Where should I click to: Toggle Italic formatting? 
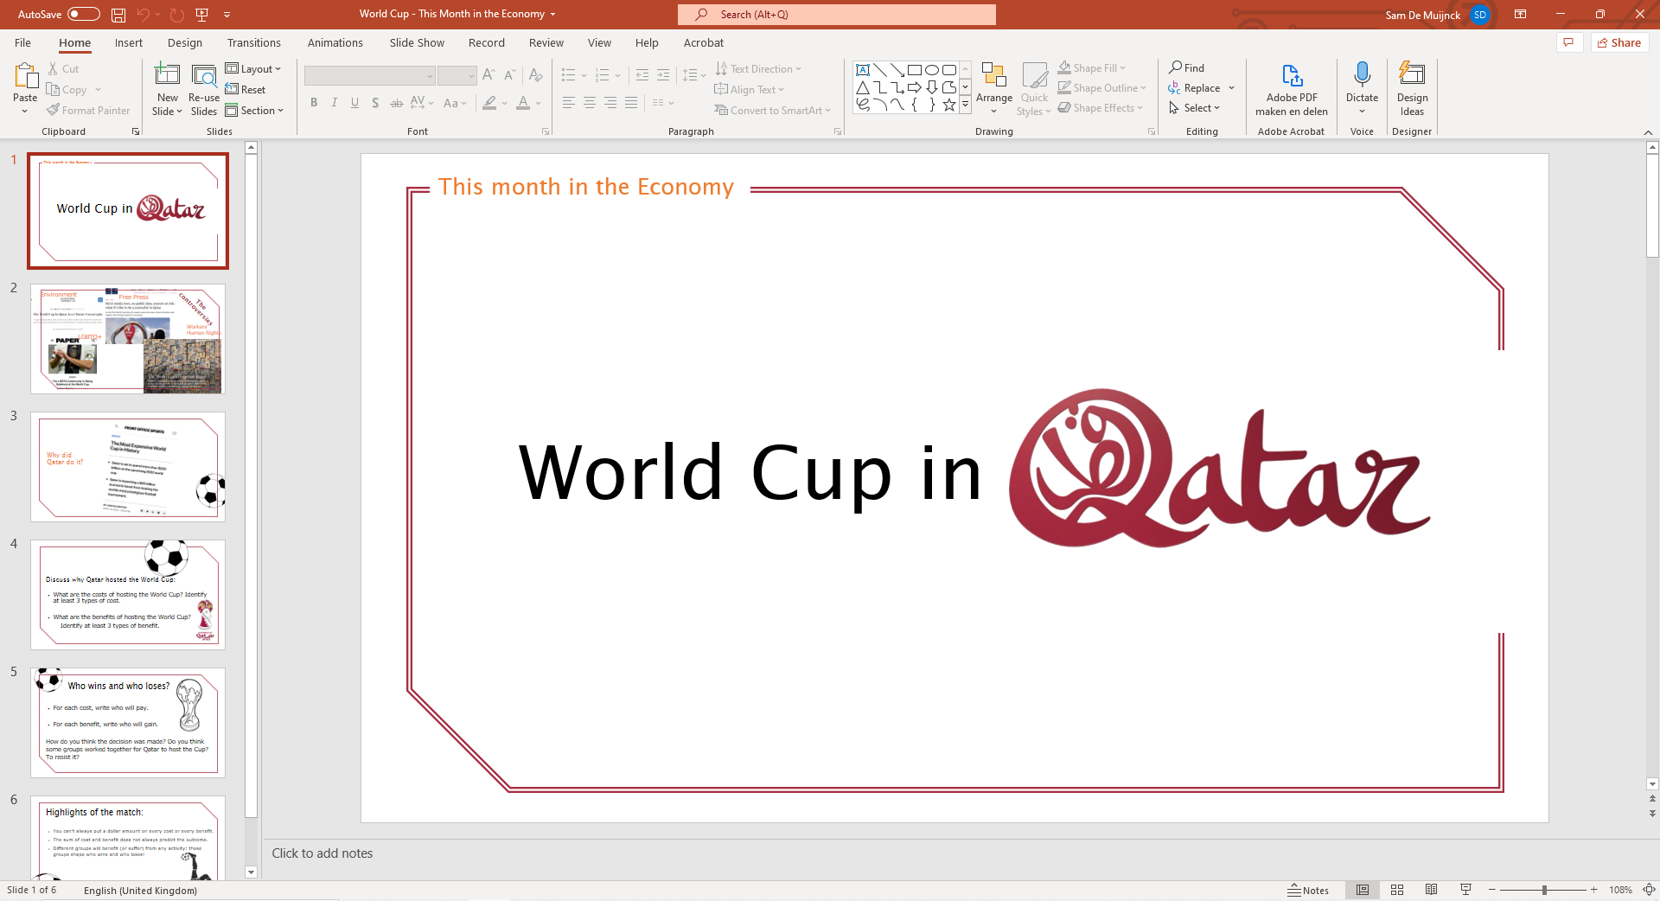(335, 103)
